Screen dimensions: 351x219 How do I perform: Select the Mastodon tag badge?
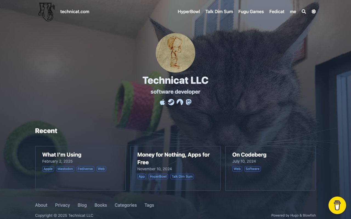[x=65, y=169]
